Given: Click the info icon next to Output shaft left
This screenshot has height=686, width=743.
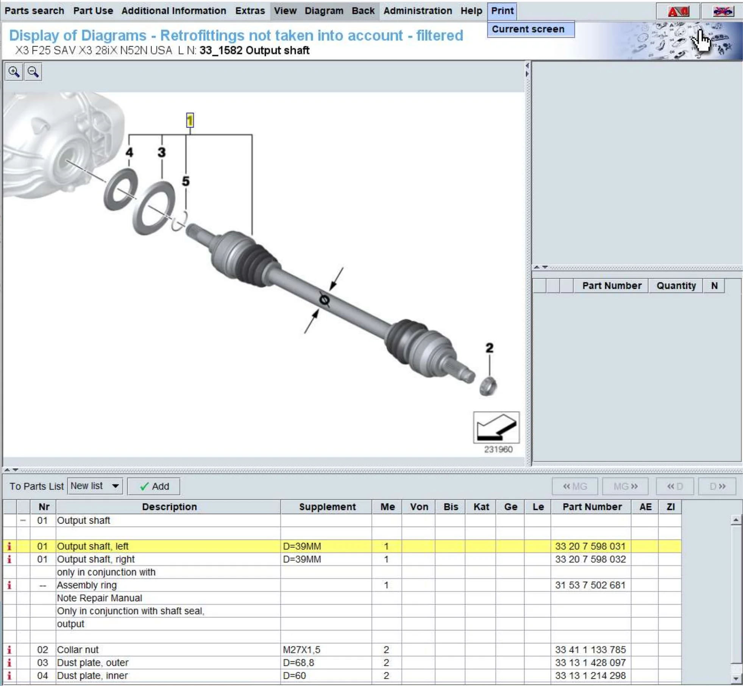Looking at the screenshot, I should tap(9, 546).
